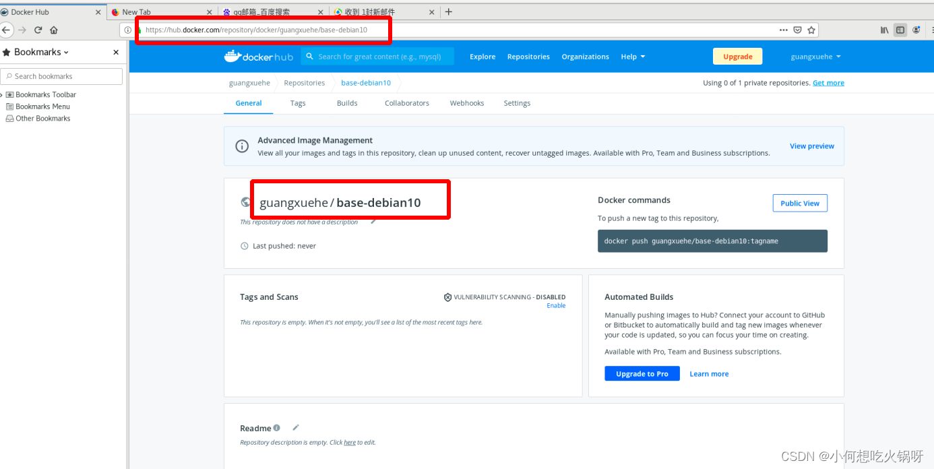Expand the Bookmarks sidebar header dropdown
Viewport: 934px width, 469px height.
coord(65,52)
